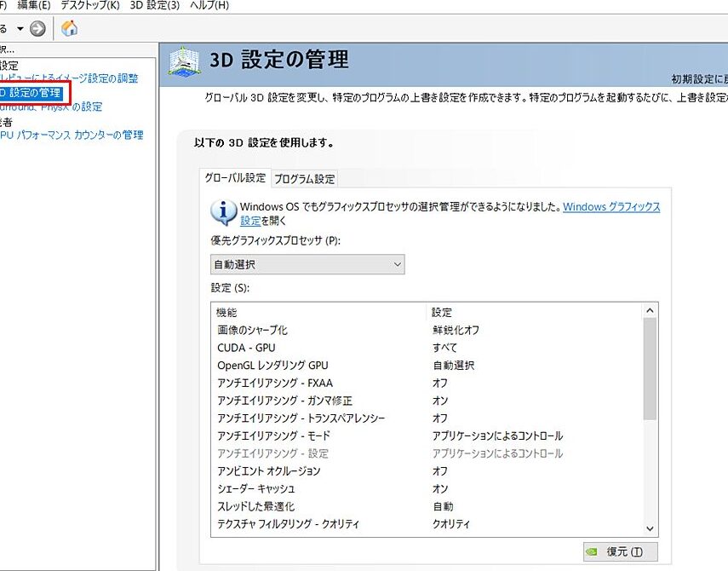The image size is (728, 571).
Task: Click 初期設定に戻す link at top right
Action: click(x=700, y=79)
